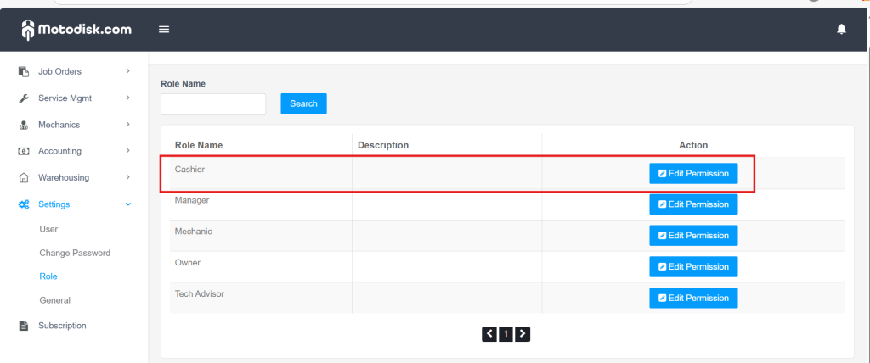
Task: Click the Service Mgmt wrench icon
Action: (x=24, y=98)
